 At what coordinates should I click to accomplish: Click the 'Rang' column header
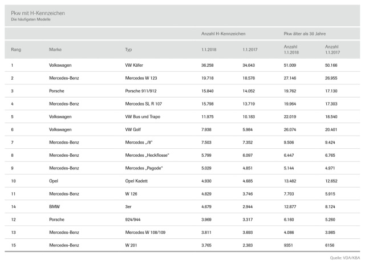[16, 50]
